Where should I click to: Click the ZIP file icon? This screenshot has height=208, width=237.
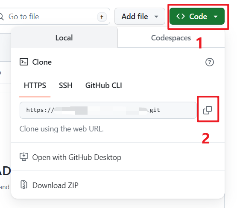point(24,185)
